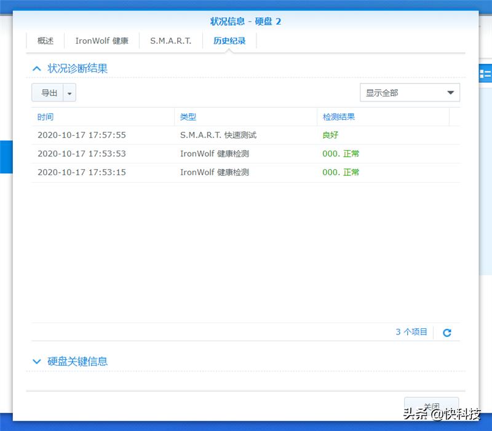Click the refresh icon to reload diagnostic results
This screenshot has width=492, height=431.
click(447, 332)
